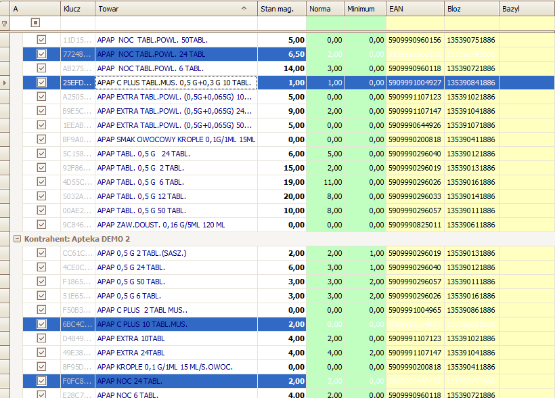Screen dimensions: 555x398
Task: Click the current row indicator arrow
Action: click(5, 83)
